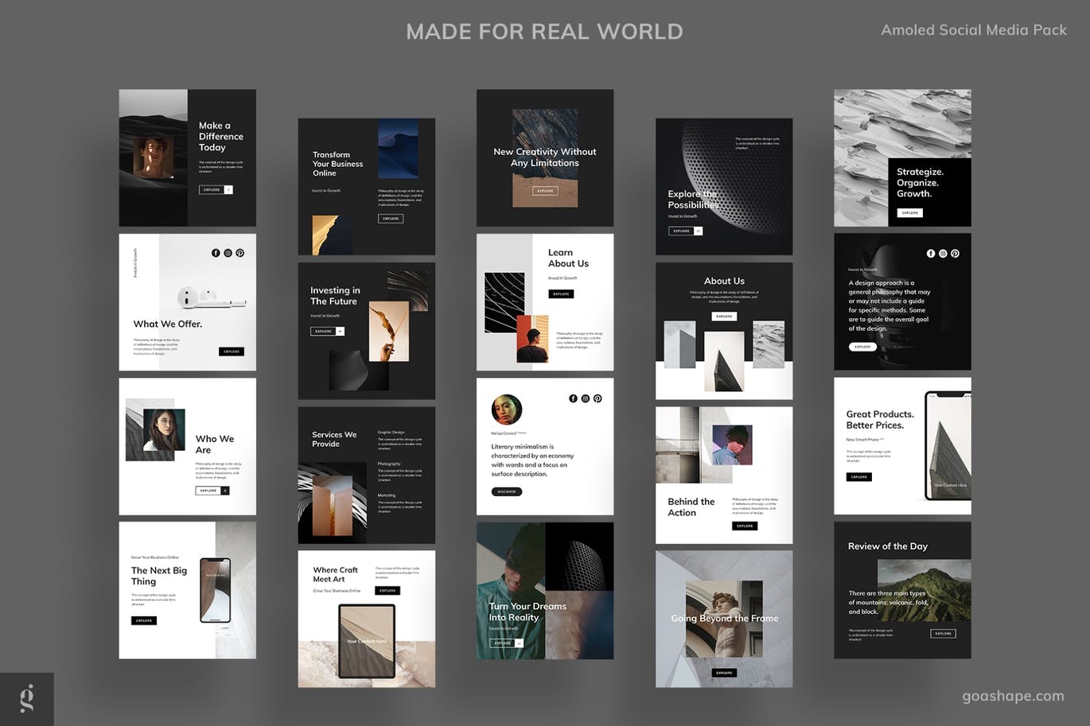This screenshot has width=1090, height=726.
Task: Click the Amoled Social Media Pack title
Action: click(x=974, y=30)
